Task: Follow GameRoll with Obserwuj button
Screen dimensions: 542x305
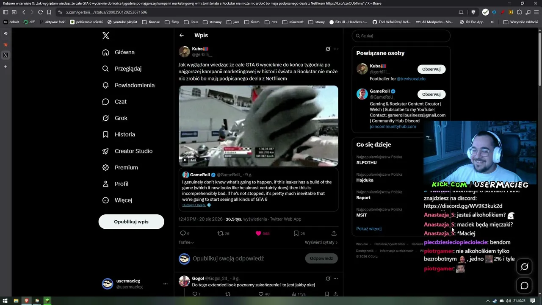Action: (431, 94)
